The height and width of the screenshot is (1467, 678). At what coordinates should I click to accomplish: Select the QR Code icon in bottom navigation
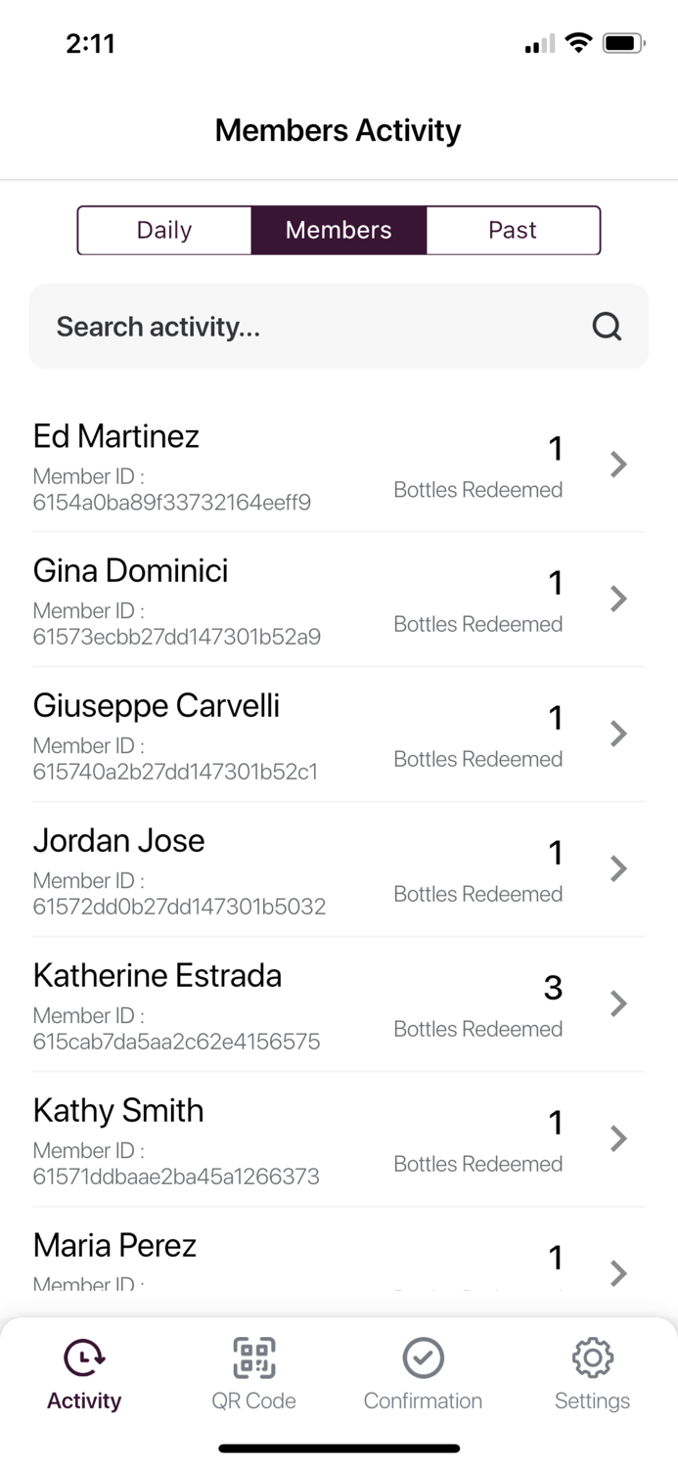coord(253,1357)
